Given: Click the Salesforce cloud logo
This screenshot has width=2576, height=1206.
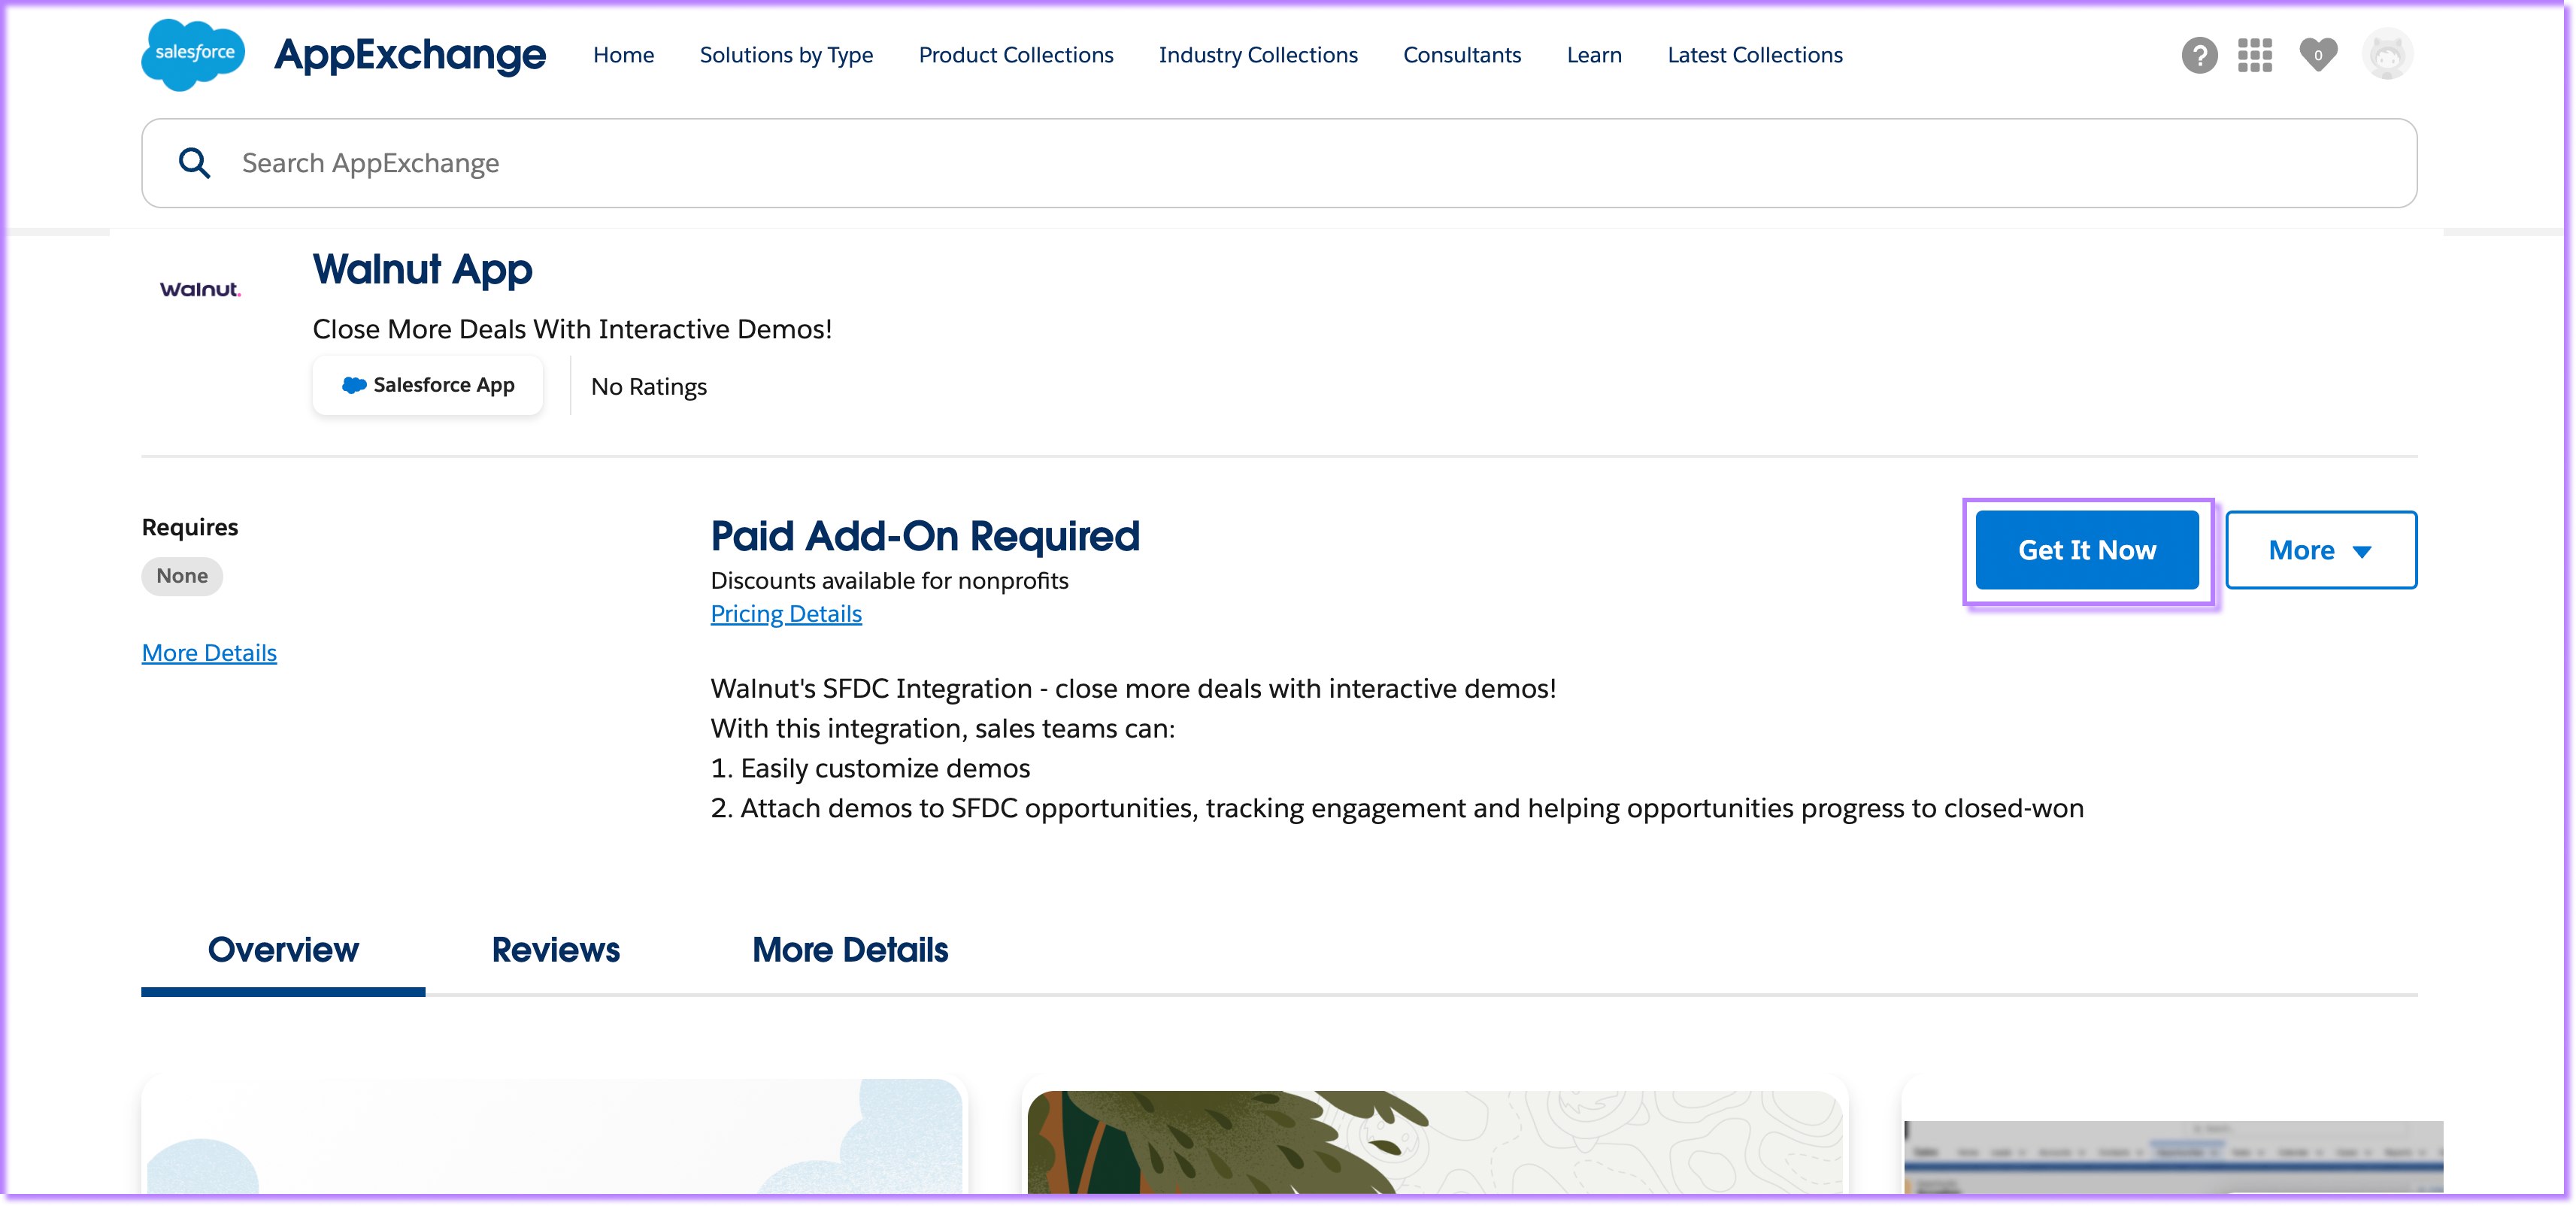Looking at the screenshot, I should pos(193,54).
